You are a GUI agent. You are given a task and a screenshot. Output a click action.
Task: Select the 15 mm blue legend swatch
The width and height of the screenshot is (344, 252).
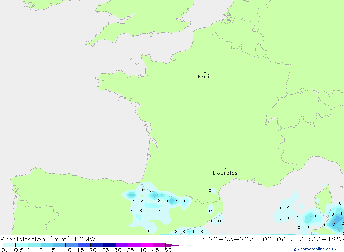point(84,245)
